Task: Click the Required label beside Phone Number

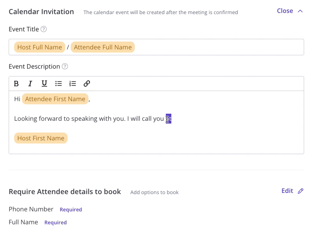Action: (71, 210)
